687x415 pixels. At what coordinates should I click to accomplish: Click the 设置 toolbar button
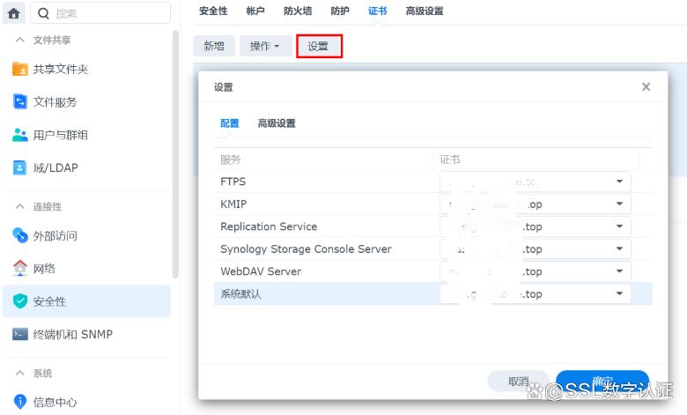tap(319, 46)
